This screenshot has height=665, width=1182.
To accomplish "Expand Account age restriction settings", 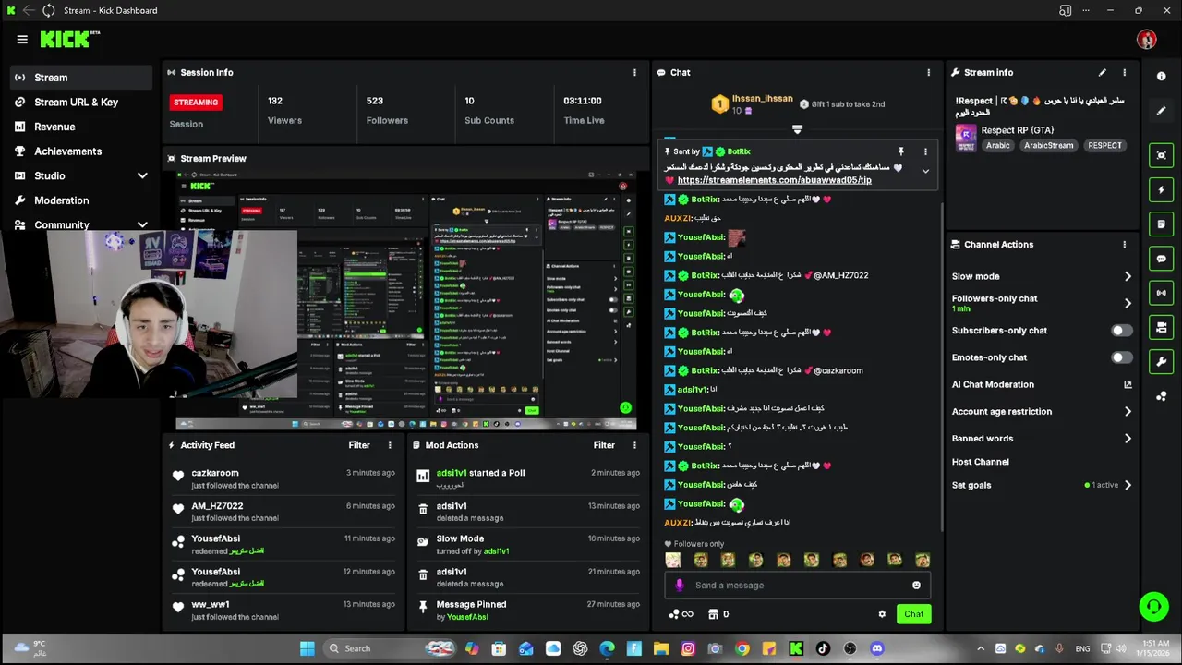I will click(x=1128, y=411).
